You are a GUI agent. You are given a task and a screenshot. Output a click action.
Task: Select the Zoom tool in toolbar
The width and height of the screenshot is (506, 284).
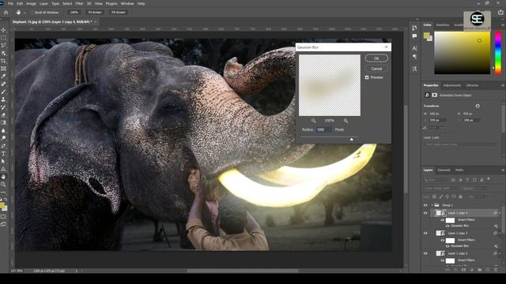click(3, 185)
